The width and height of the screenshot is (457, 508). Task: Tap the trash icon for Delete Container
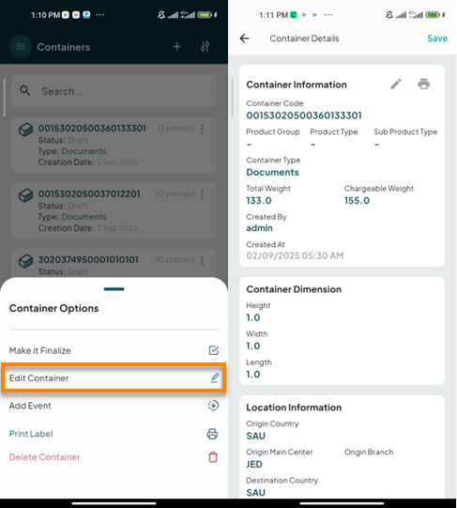click(213, 457)
